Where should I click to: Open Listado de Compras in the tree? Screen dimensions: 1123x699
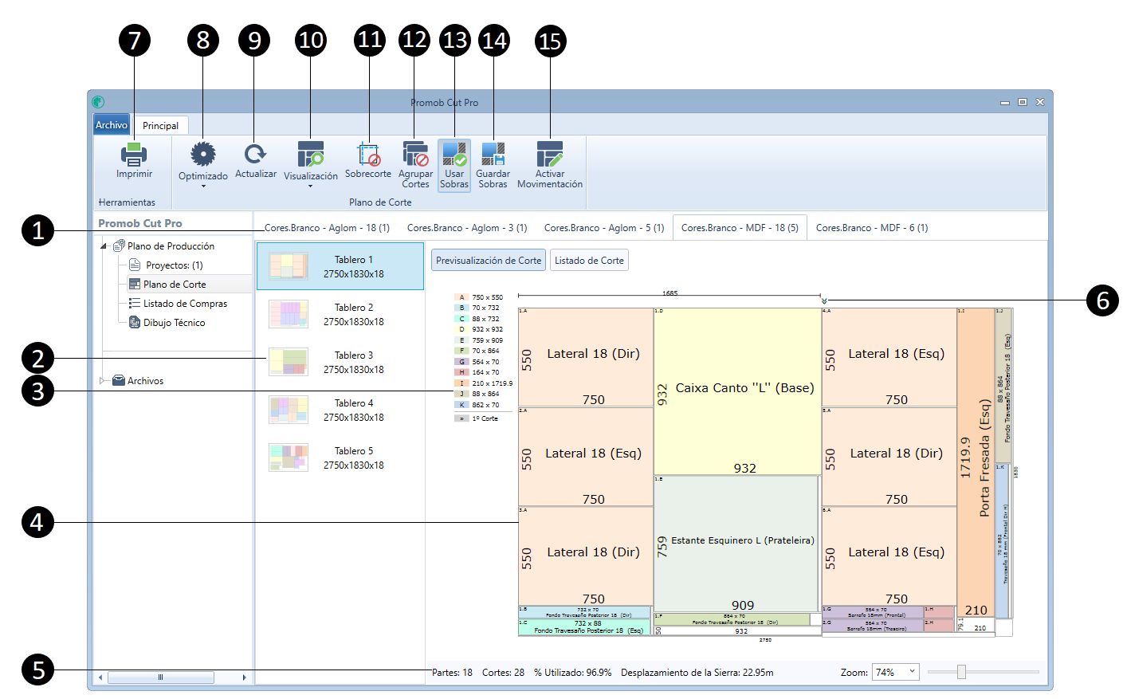(185, 304)
